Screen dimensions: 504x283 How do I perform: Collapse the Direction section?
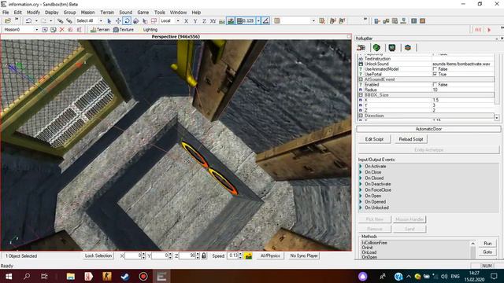361,116
